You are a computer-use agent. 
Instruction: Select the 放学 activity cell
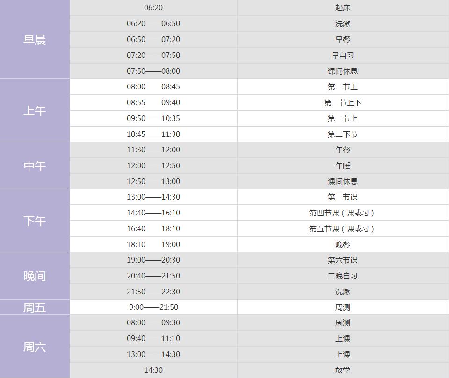343,370
